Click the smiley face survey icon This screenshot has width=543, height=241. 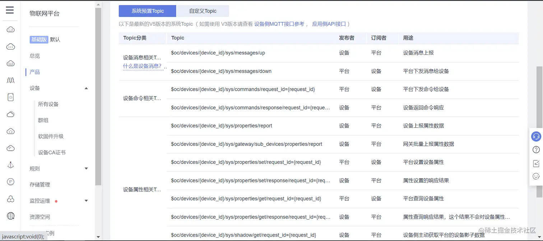coord(536,176)
